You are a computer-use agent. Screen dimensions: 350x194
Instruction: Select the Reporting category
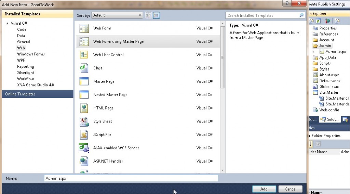click(x=25, y=66)
